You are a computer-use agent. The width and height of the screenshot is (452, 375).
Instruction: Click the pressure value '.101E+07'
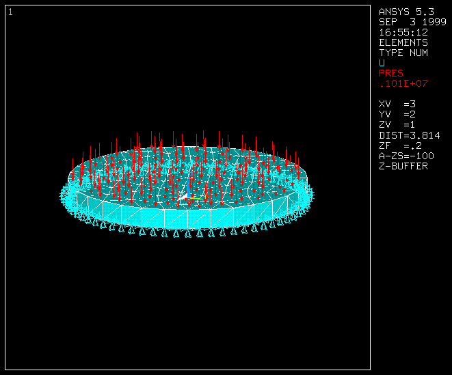click(403, 84)
